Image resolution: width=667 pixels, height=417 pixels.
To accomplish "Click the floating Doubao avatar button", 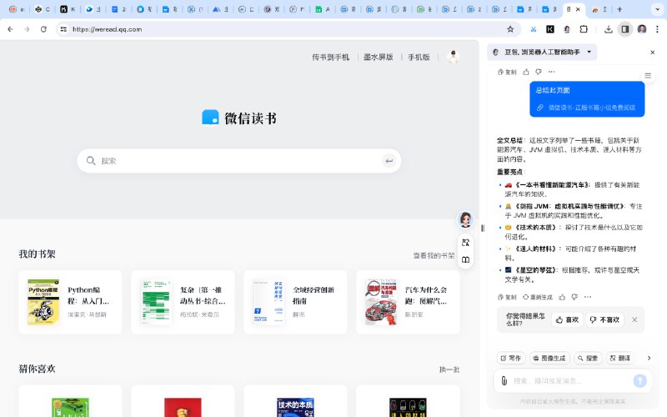I will click(x=465, y=219).
